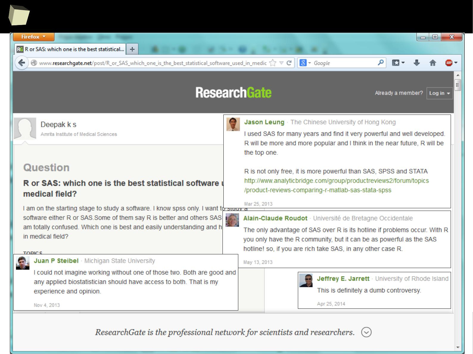Click the Google search input field
473x354 pixels.
[344, 63]
